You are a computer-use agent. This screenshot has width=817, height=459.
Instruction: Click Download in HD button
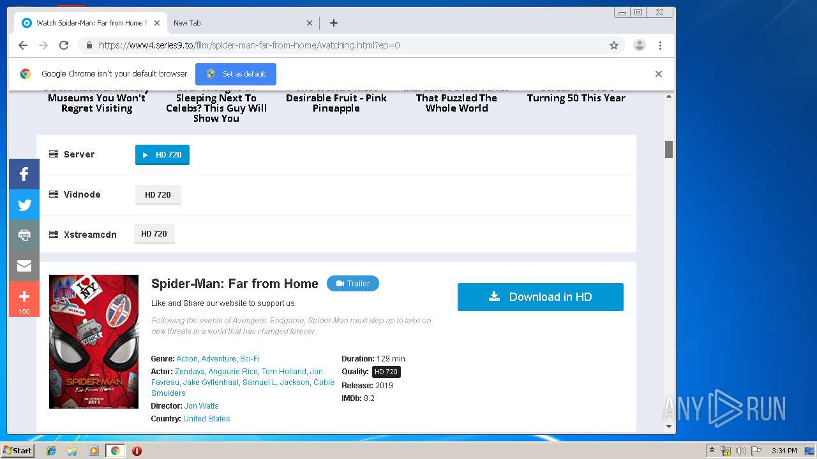pos(541,297)
